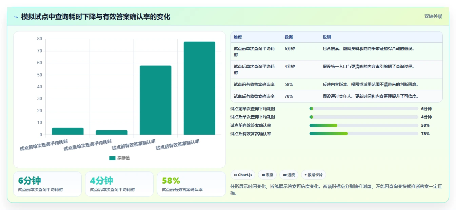Click the 试点后单次查询平均耗时 chart bar
Image resolution: width=456 pixels, height=210 pixels.
[x=112, y=133]
